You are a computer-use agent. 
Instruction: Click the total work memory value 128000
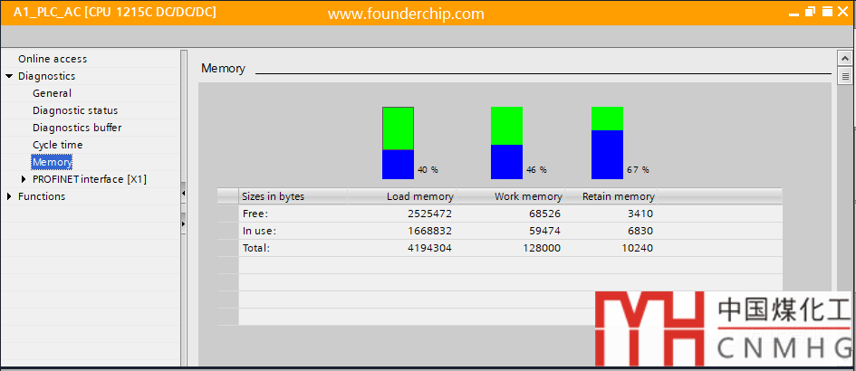542,248
